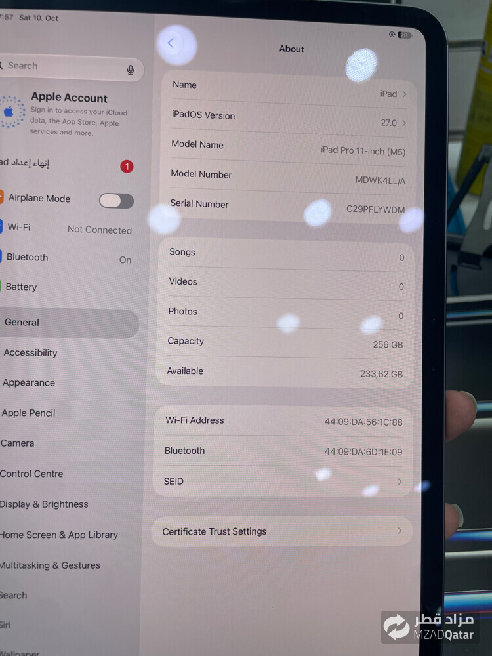Tap the iPadOS version value 27.0

388,123
